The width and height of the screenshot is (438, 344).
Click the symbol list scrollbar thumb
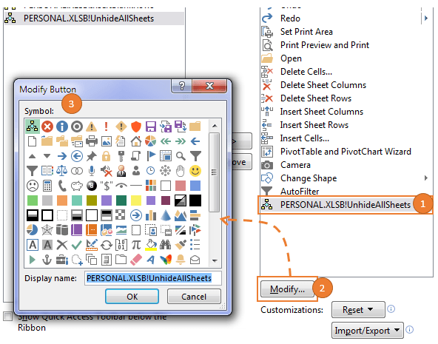coord(215,172)
